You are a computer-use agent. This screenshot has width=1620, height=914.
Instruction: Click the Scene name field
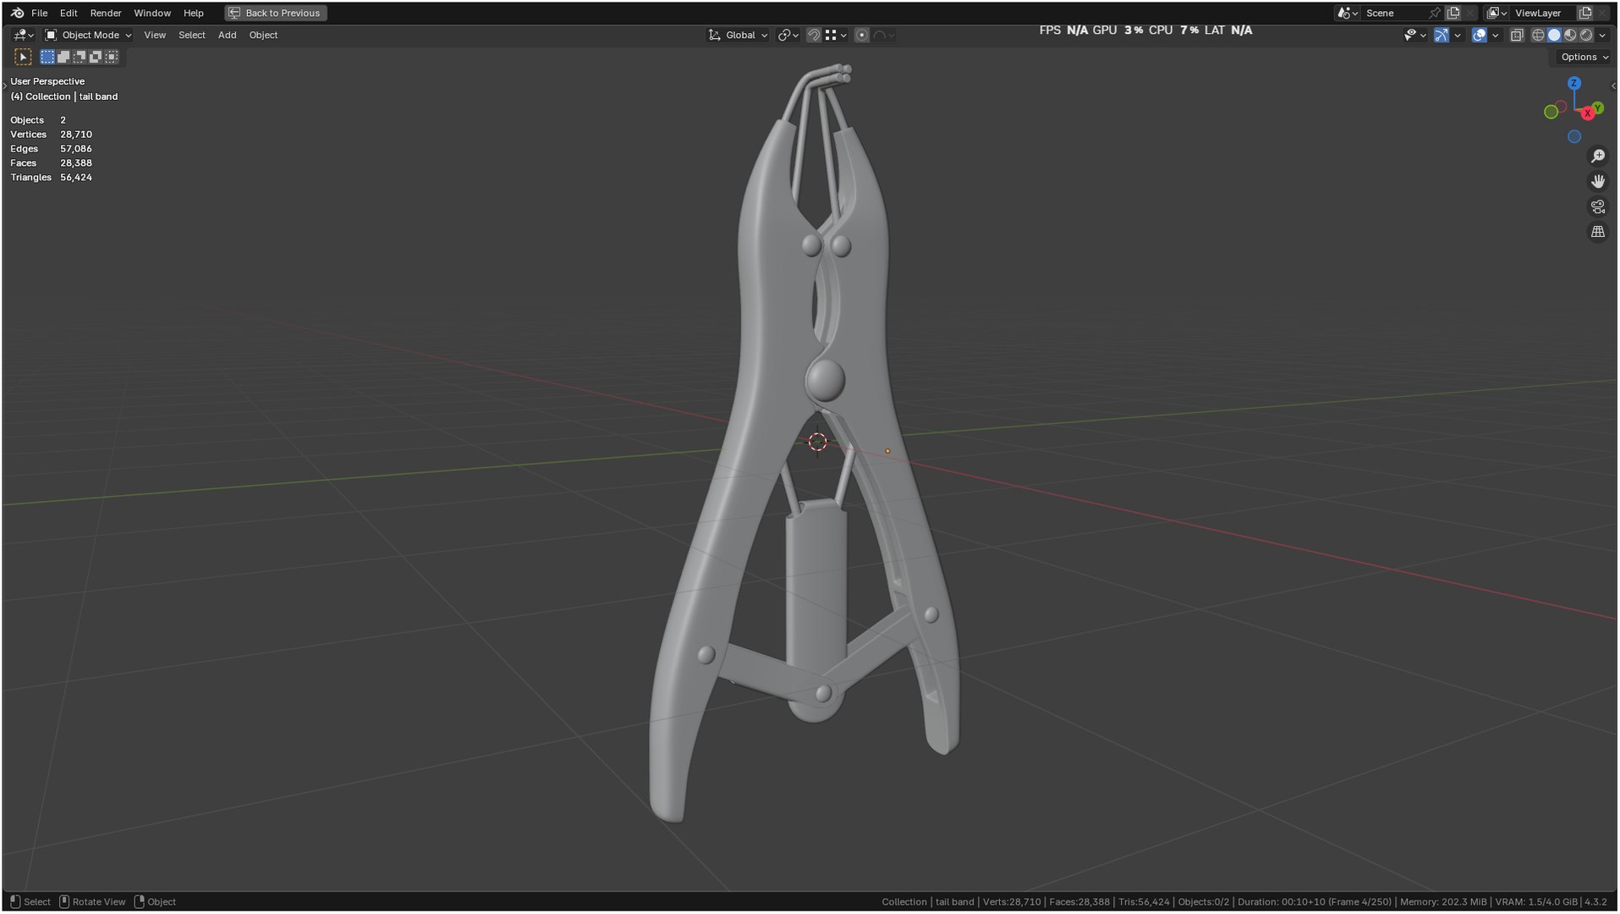pos(1394,13)
